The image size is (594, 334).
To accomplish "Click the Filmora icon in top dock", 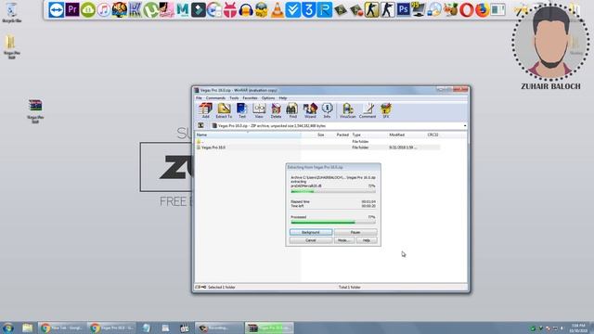I will [x=198, y=10].
